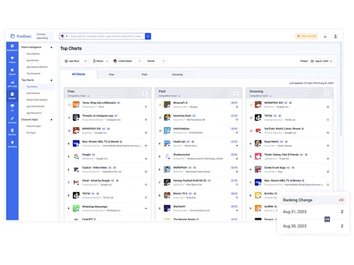354x265 pixels.
Task: Open the Overall category dropdown
Action: pos(156,61)
